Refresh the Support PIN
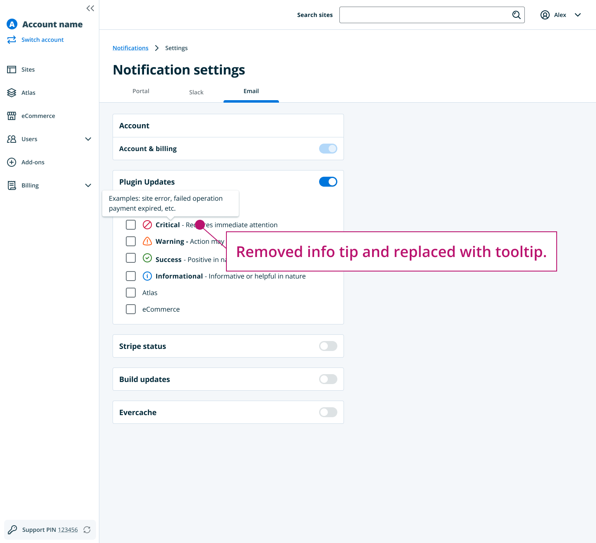 87,530
